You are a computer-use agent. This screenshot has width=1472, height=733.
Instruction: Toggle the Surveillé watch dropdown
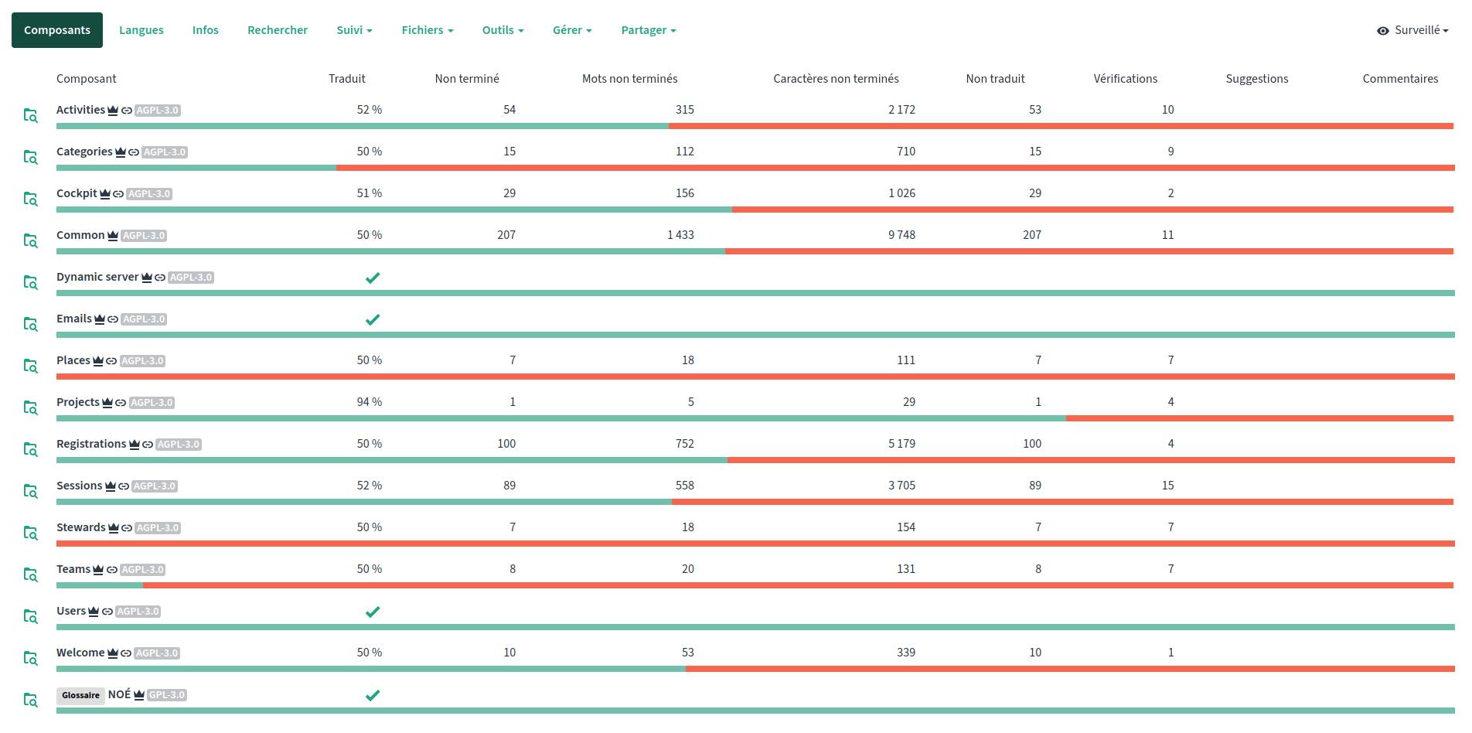[x=1412, y=30]
